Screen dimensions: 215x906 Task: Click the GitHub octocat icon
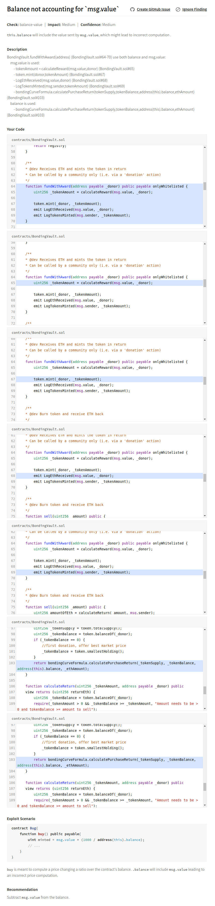click(x=132, y=10)
